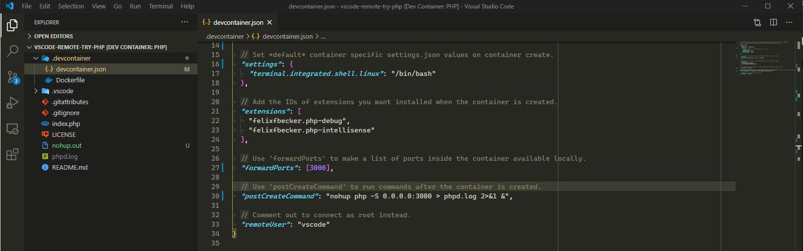The image size is (803, 251).
Task: Open the Selection menu
Action: 71,6
